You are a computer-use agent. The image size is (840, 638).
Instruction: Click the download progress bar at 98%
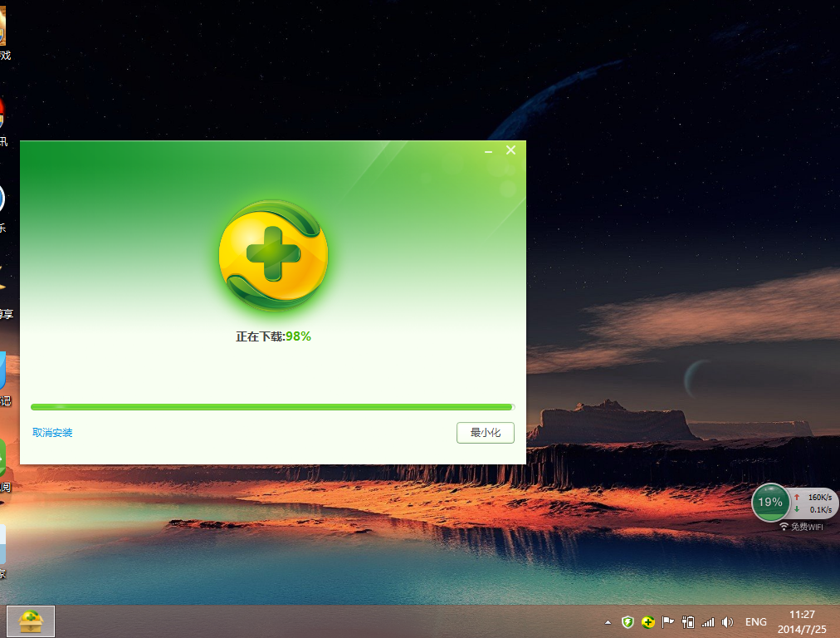(272, 406)
